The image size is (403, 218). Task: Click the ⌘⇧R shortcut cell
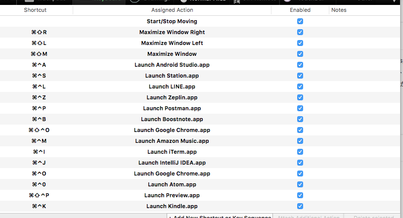[39, 32]
